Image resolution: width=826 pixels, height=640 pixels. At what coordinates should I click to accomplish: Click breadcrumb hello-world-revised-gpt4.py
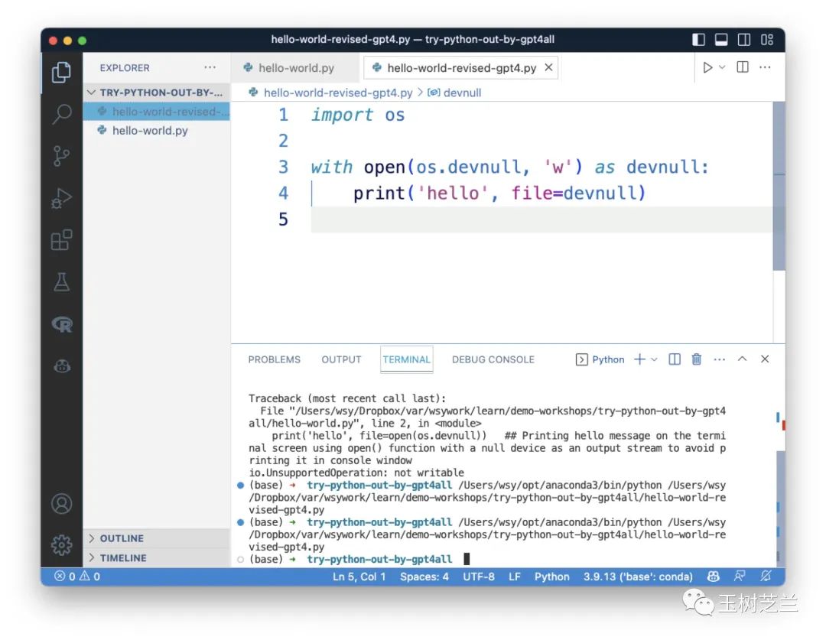click(x=338, y=93)
